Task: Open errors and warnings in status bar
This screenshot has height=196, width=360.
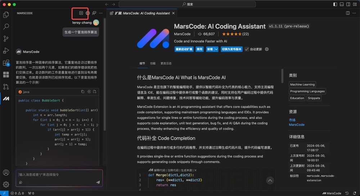Action: [17, 193]
